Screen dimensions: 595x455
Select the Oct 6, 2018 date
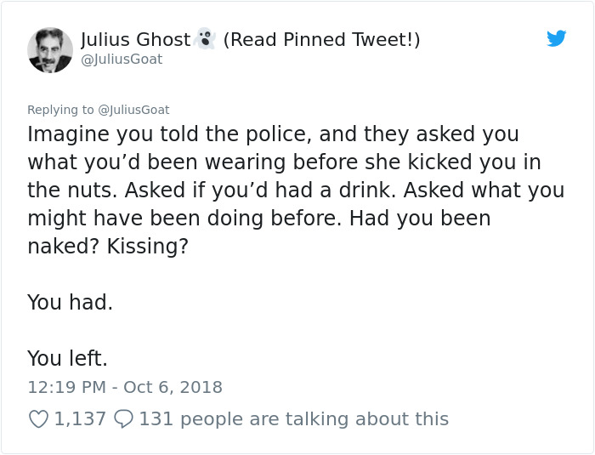tap(173, 387)
